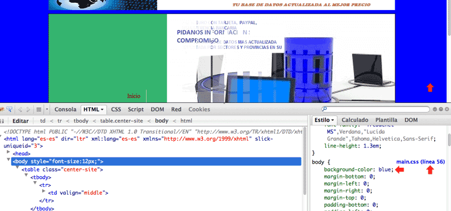Minimize Firebug with the down-arrow circle icon
This screenshot has width=451, height=211.
coord(435,109)
